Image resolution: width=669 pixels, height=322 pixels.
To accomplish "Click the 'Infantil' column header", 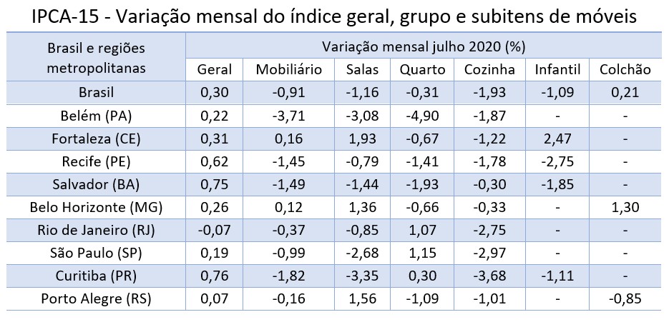I will pyautogui.click(x=555, y=69).
